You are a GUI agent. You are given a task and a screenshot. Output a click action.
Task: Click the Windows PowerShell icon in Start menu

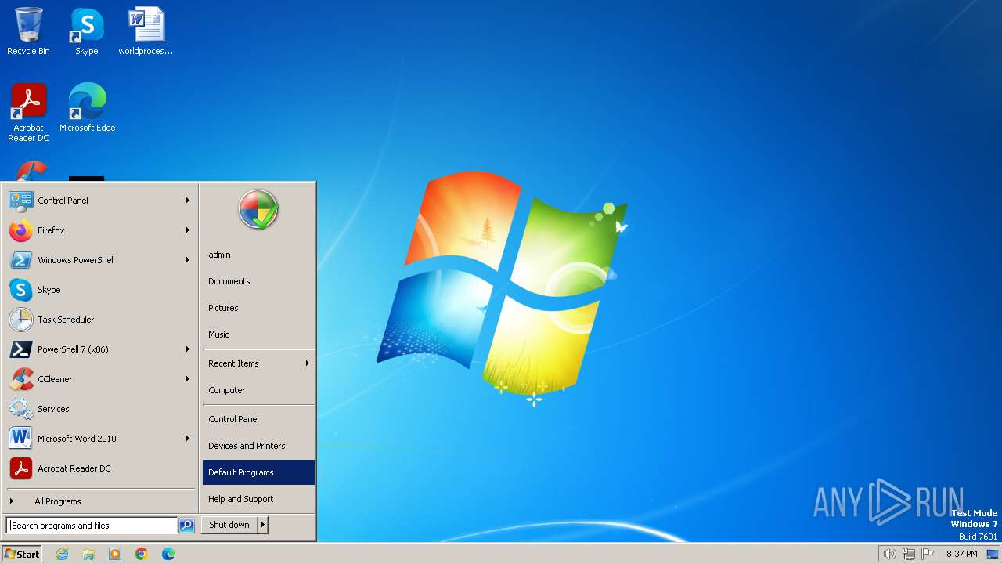coord(20,260)
